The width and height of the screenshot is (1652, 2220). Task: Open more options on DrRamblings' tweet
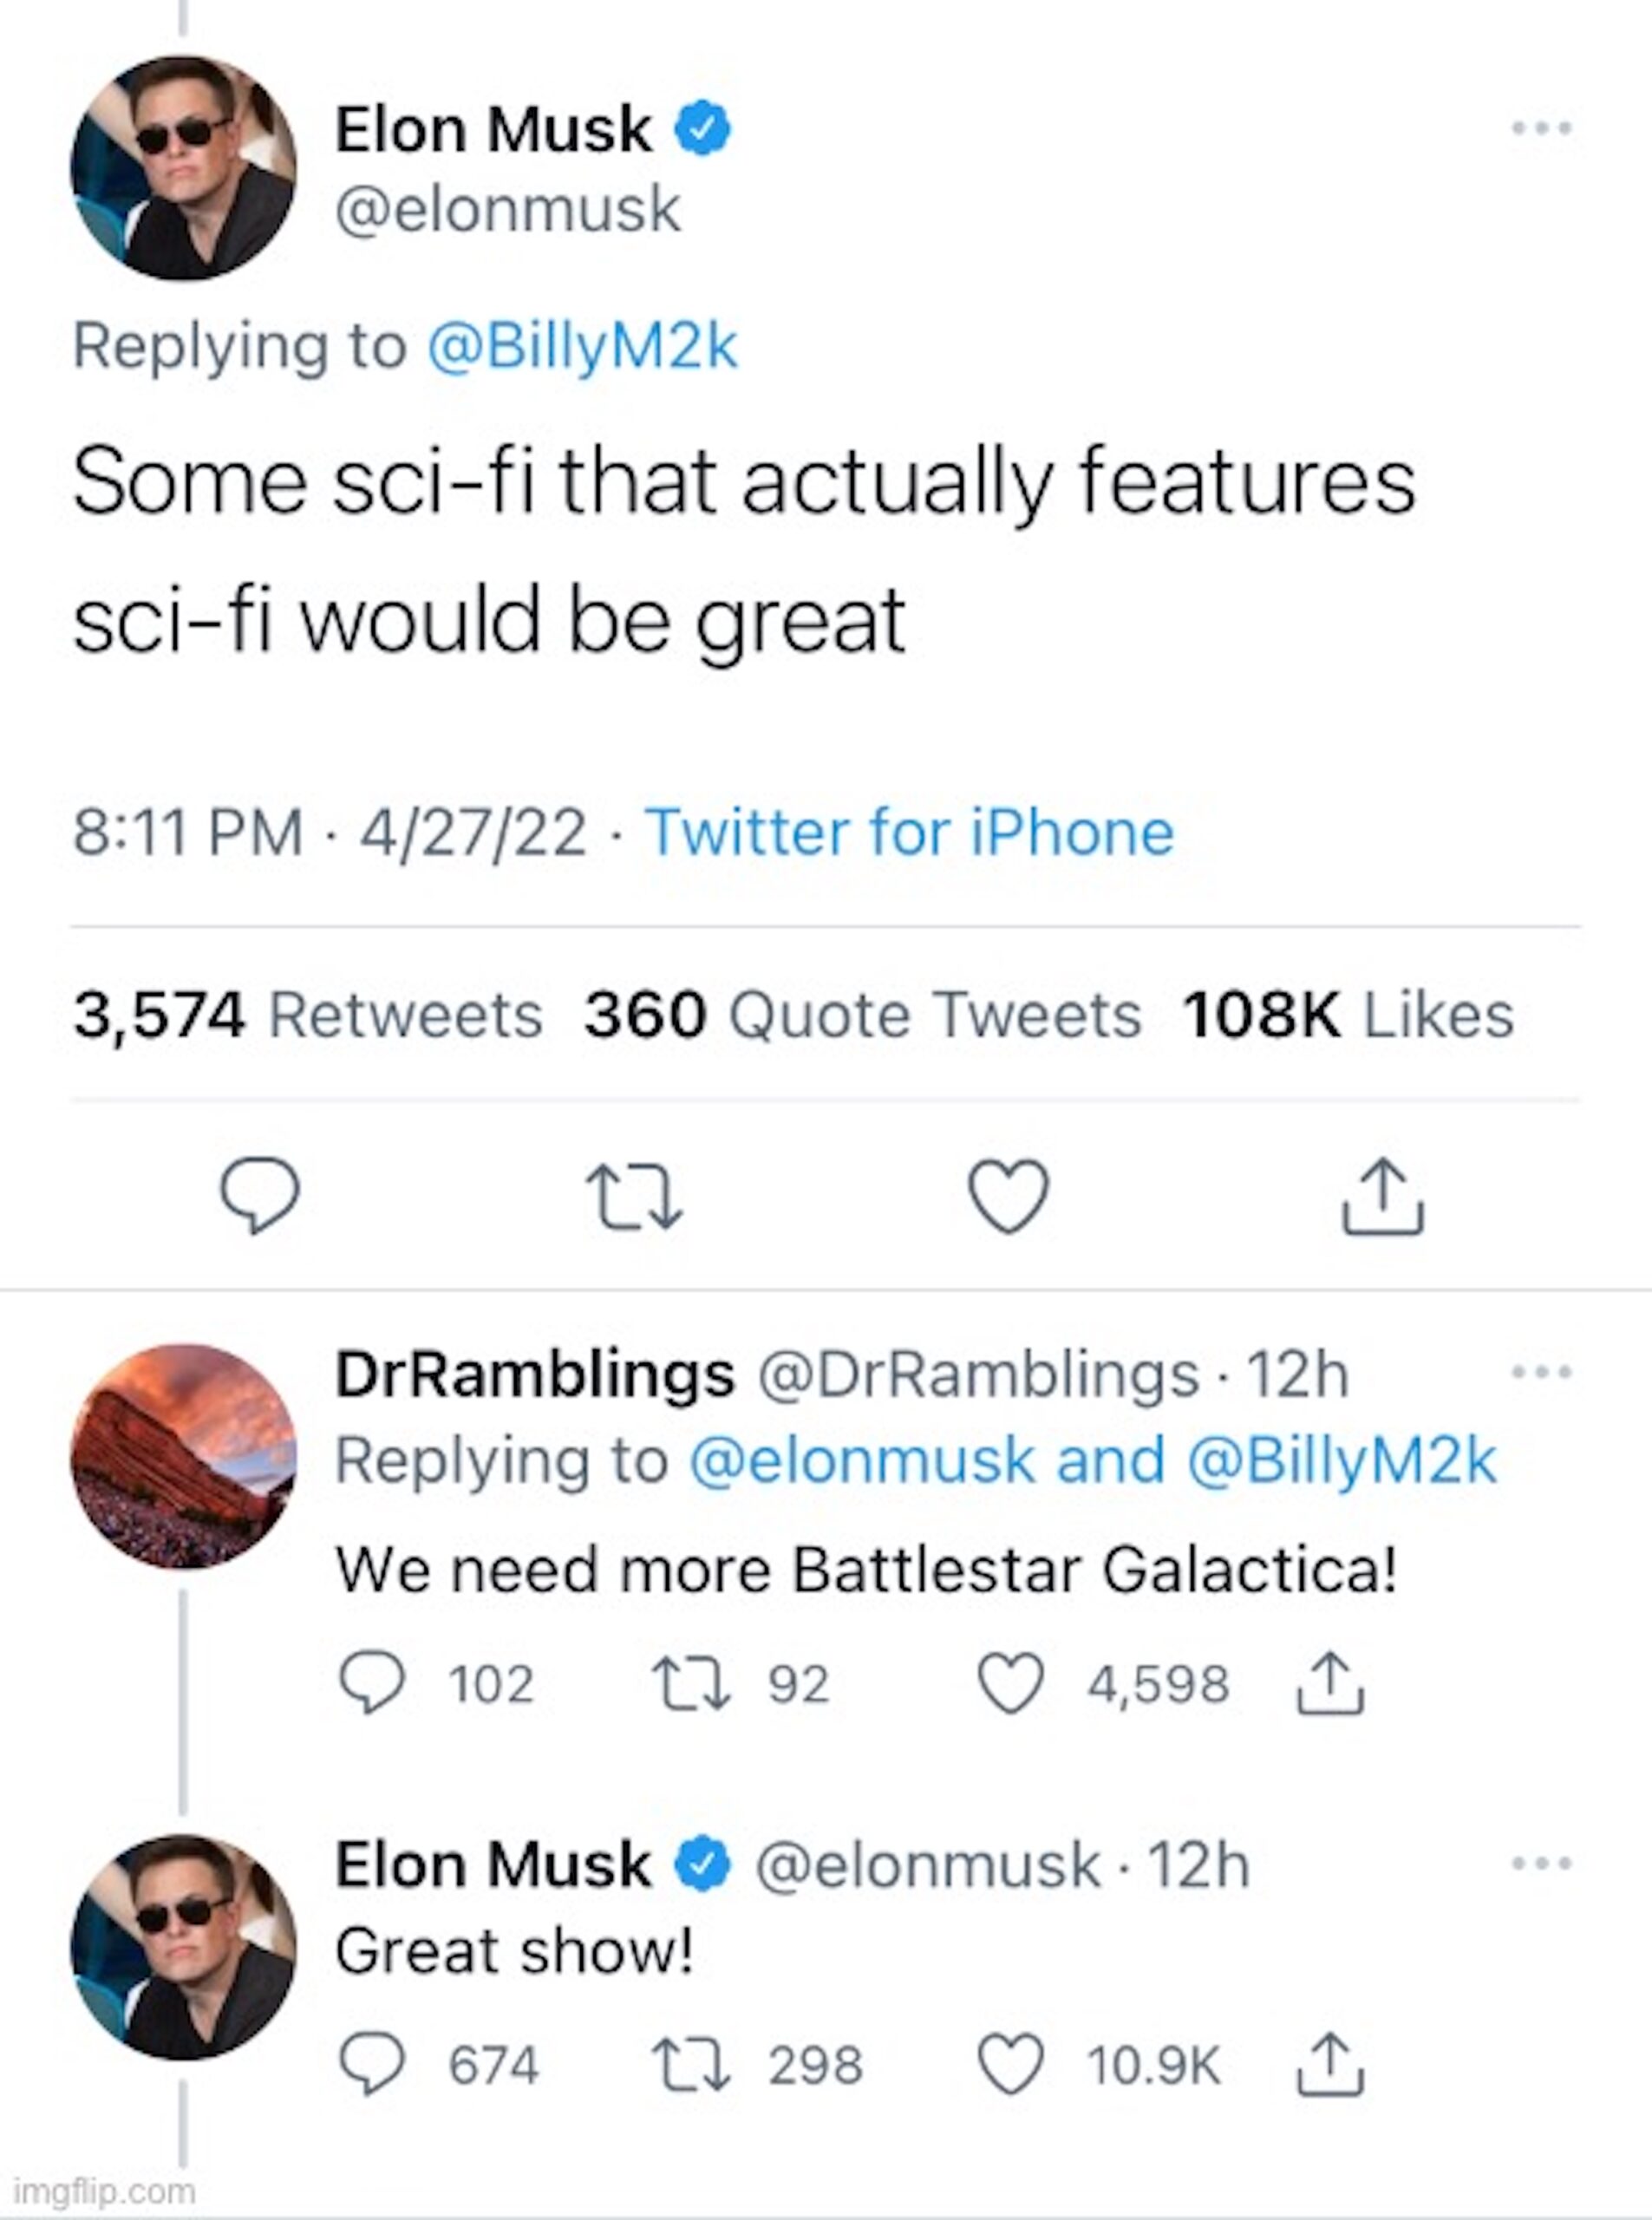point(1542,1372)
